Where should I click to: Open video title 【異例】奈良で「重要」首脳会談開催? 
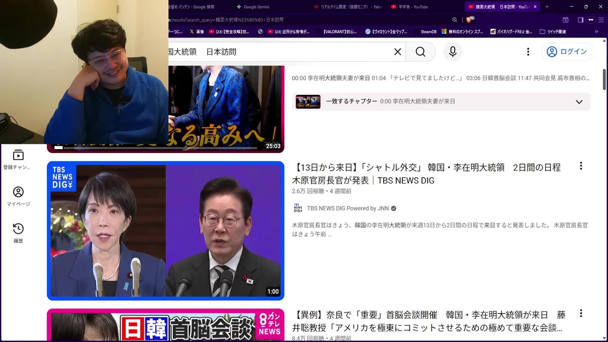[429, 321]
